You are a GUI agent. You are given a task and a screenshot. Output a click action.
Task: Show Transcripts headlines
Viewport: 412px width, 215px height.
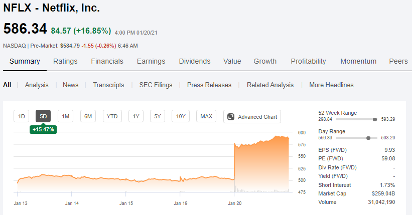pyautogui.click(x=108, y=85)
